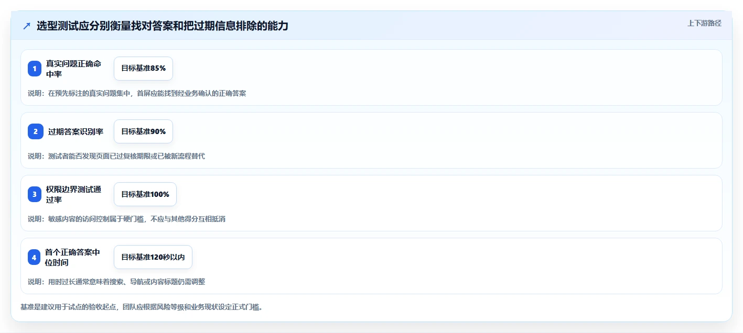Viewport: 743px width, 333px height.
Task: Click the note about 敏感内容的访问控制
Action: [127, 219]
